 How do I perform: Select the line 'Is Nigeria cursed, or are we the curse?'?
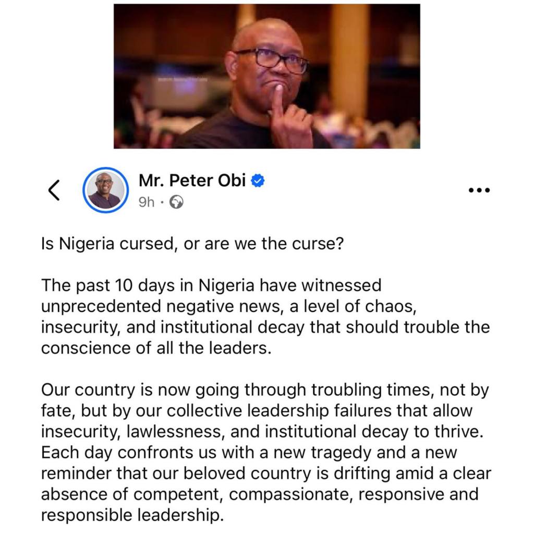pos(192,244)
